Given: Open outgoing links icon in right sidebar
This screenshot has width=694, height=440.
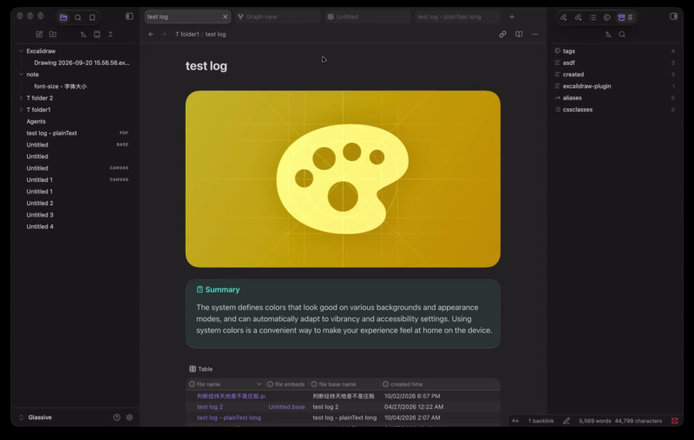Looking at the screenshot, I should 578,17.
